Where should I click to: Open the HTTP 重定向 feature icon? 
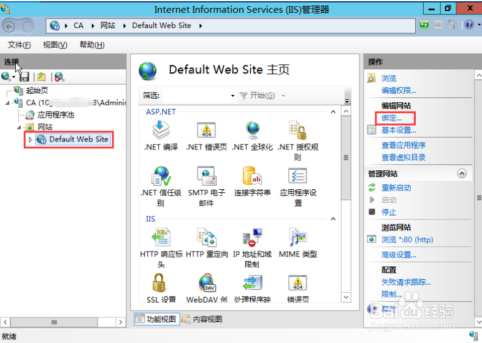click(206, 237)
